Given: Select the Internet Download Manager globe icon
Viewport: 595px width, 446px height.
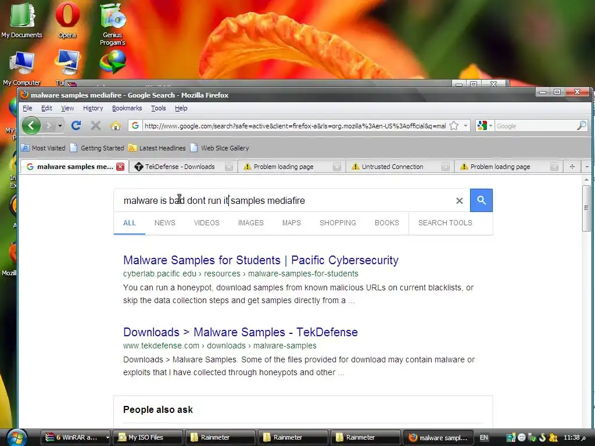Looking at the screenshot, I should click(x=113, y=62).
